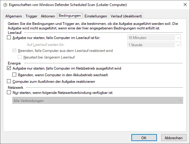Show the Einstellungen tab

[96, 16]
